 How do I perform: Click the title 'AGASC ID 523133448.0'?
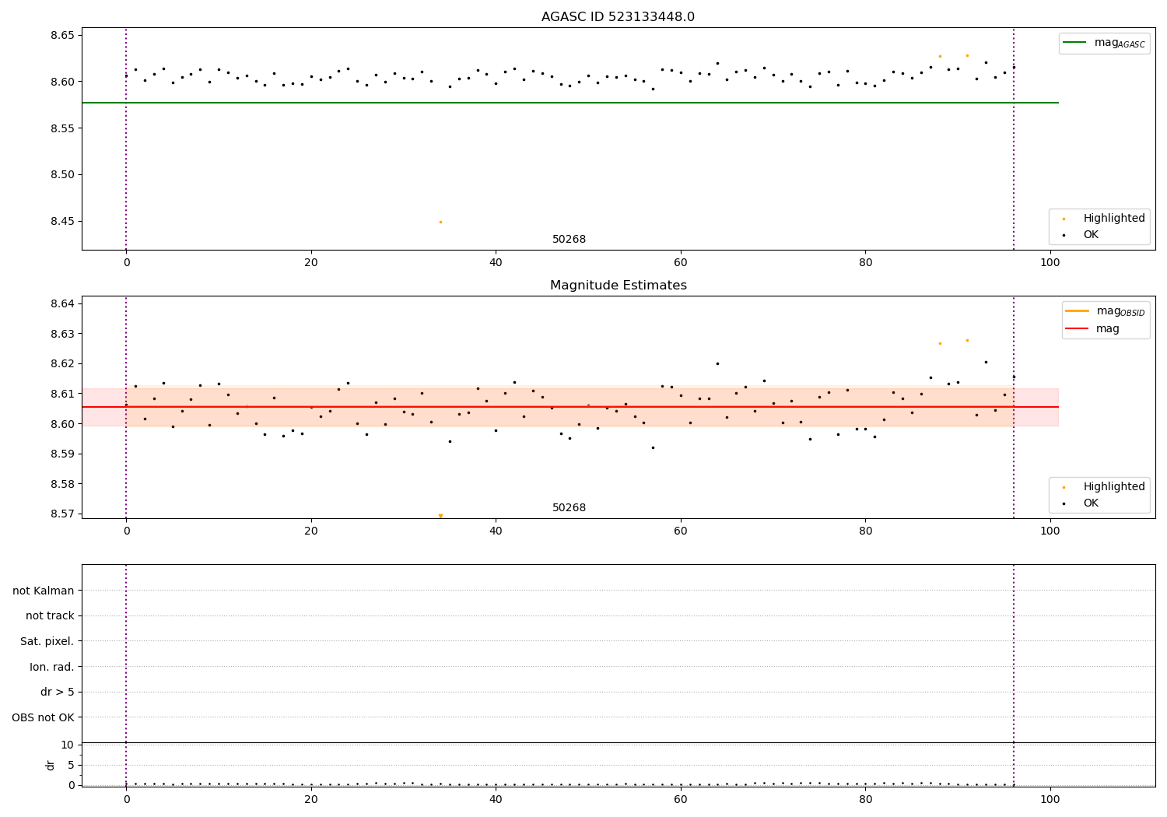point(618,17)
